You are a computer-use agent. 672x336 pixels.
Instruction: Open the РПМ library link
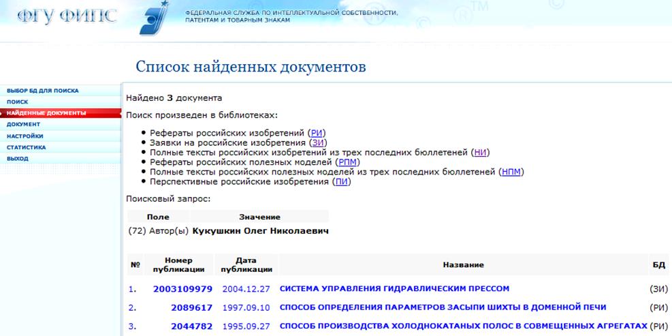point(347,162)
